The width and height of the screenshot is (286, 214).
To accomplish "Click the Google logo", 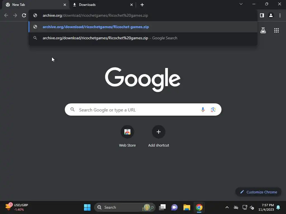I will click(143, 79).
